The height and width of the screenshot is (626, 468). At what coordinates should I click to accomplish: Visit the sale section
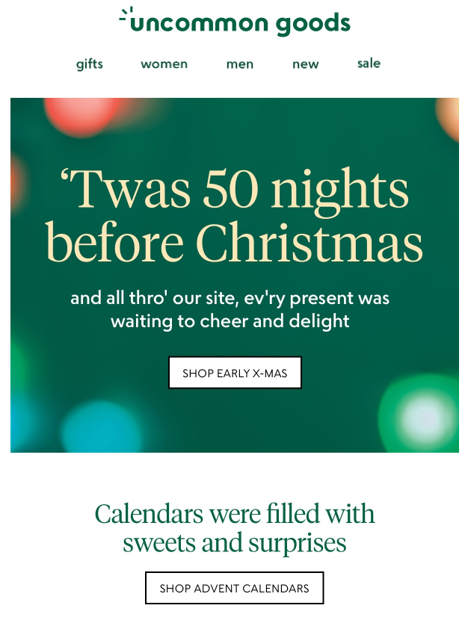point(369,63)
